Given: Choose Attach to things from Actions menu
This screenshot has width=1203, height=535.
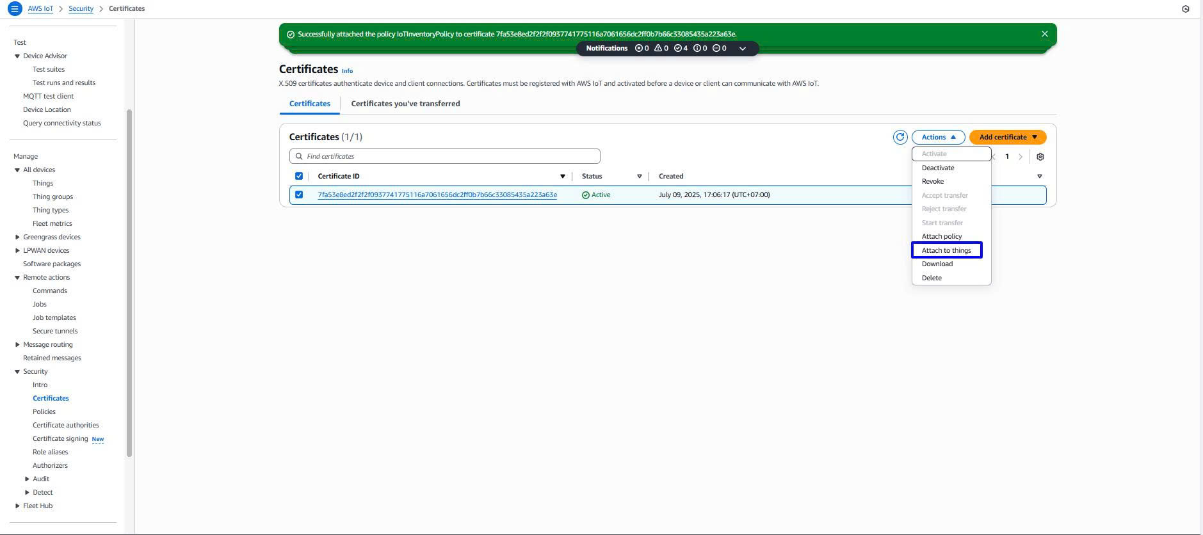Looking at the screenshot, I should click(946, 250).
